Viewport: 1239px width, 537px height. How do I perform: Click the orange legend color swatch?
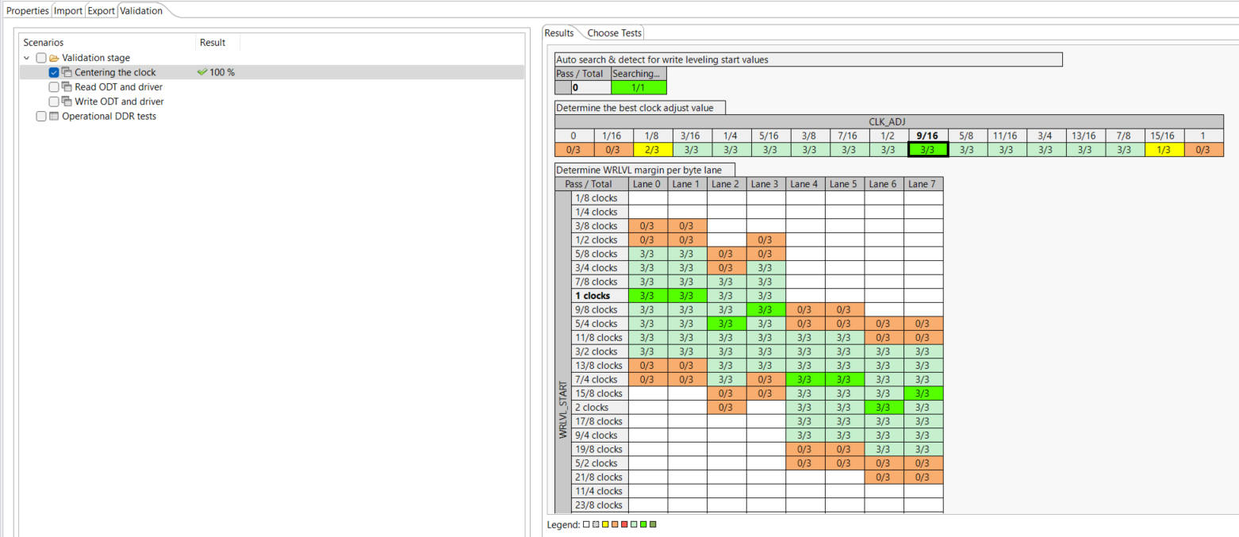click(615, 524)
